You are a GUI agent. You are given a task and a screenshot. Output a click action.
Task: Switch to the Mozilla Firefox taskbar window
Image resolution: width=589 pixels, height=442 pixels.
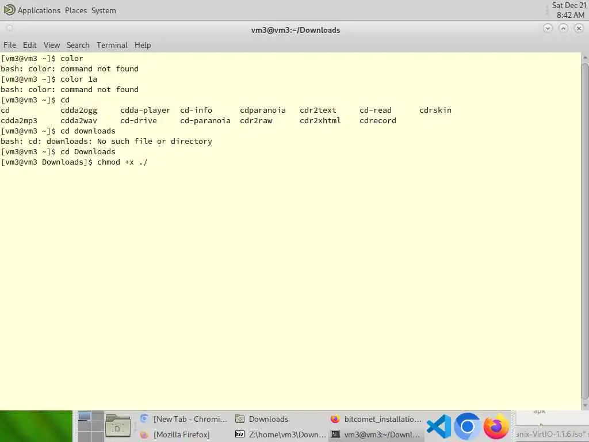pyautogui.click(x=183, y=435)
